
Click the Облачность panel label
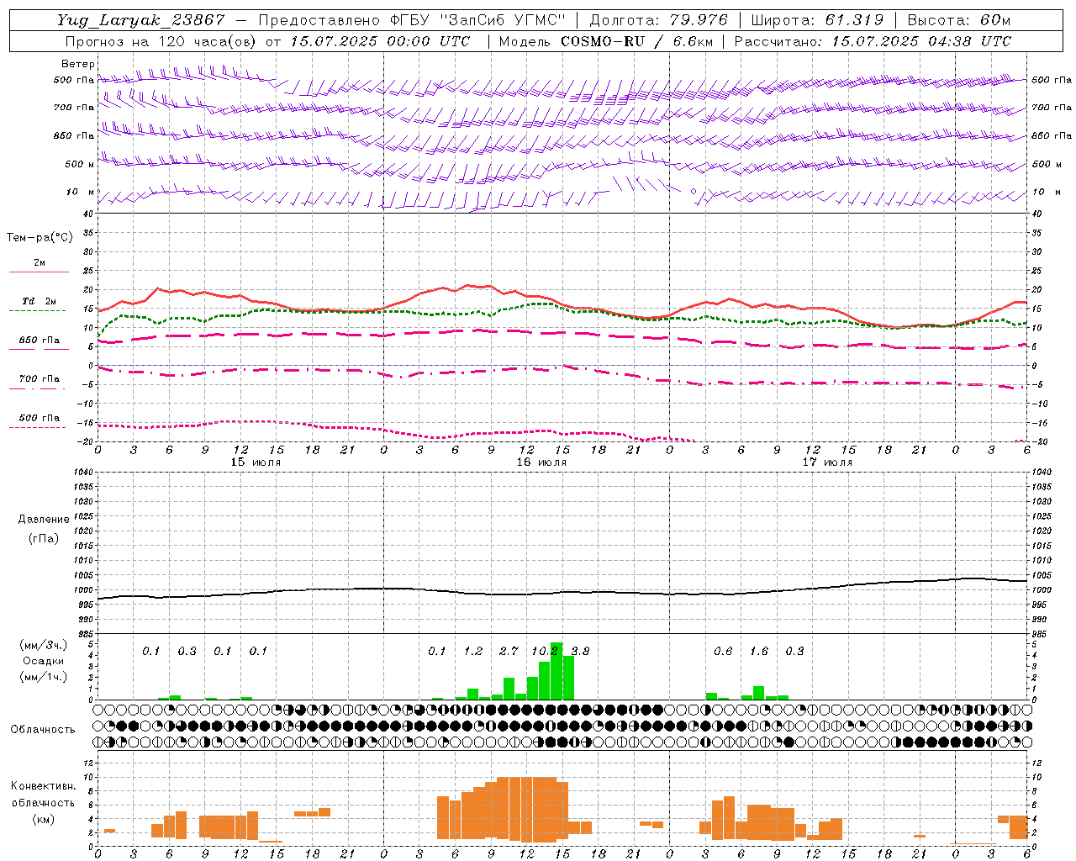click(43, 729)
